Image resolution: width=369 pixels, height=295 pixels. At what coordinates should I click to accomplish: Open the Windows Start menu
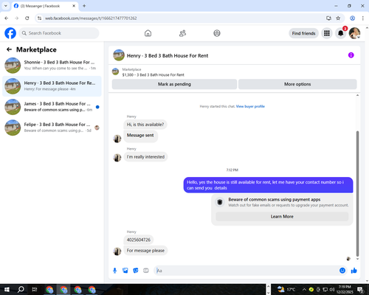pos(7,289)
